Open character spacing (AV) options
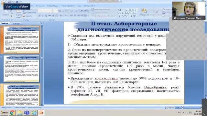The height and width of the screenshot is (116, 207). click(x=57, y=16)
